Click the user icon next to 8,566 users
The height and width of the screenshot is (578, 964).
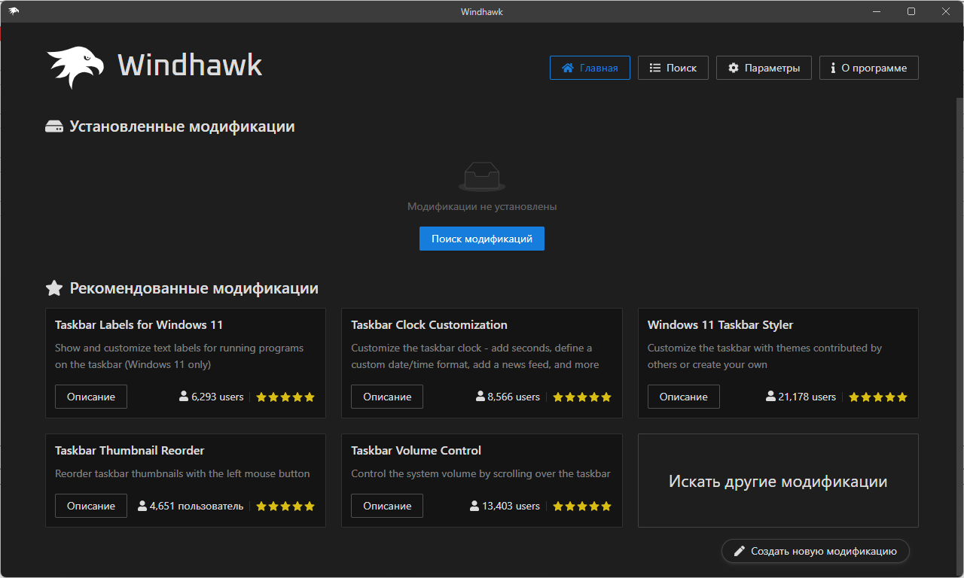(x=480, y=396)
